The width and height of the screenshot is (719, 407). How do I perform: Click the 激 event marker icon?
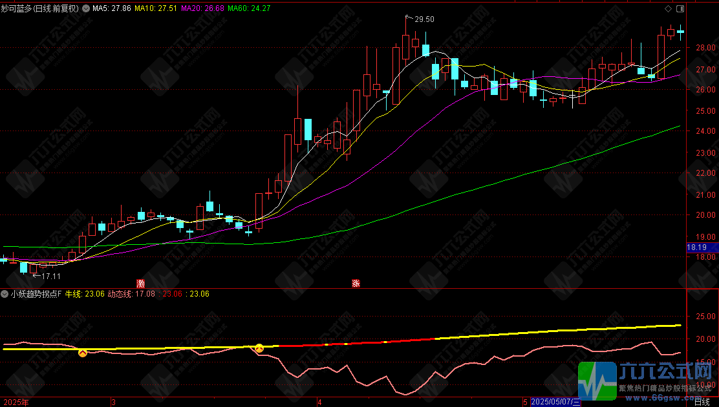141,283
